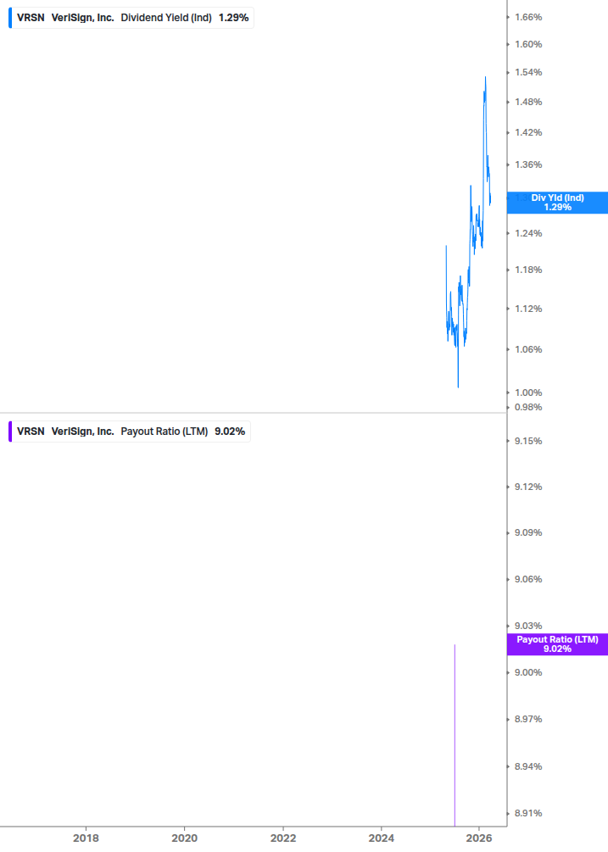Click the 2024 label on the time axis
Viewport: 608px width, 852px height.
point(381,838)
